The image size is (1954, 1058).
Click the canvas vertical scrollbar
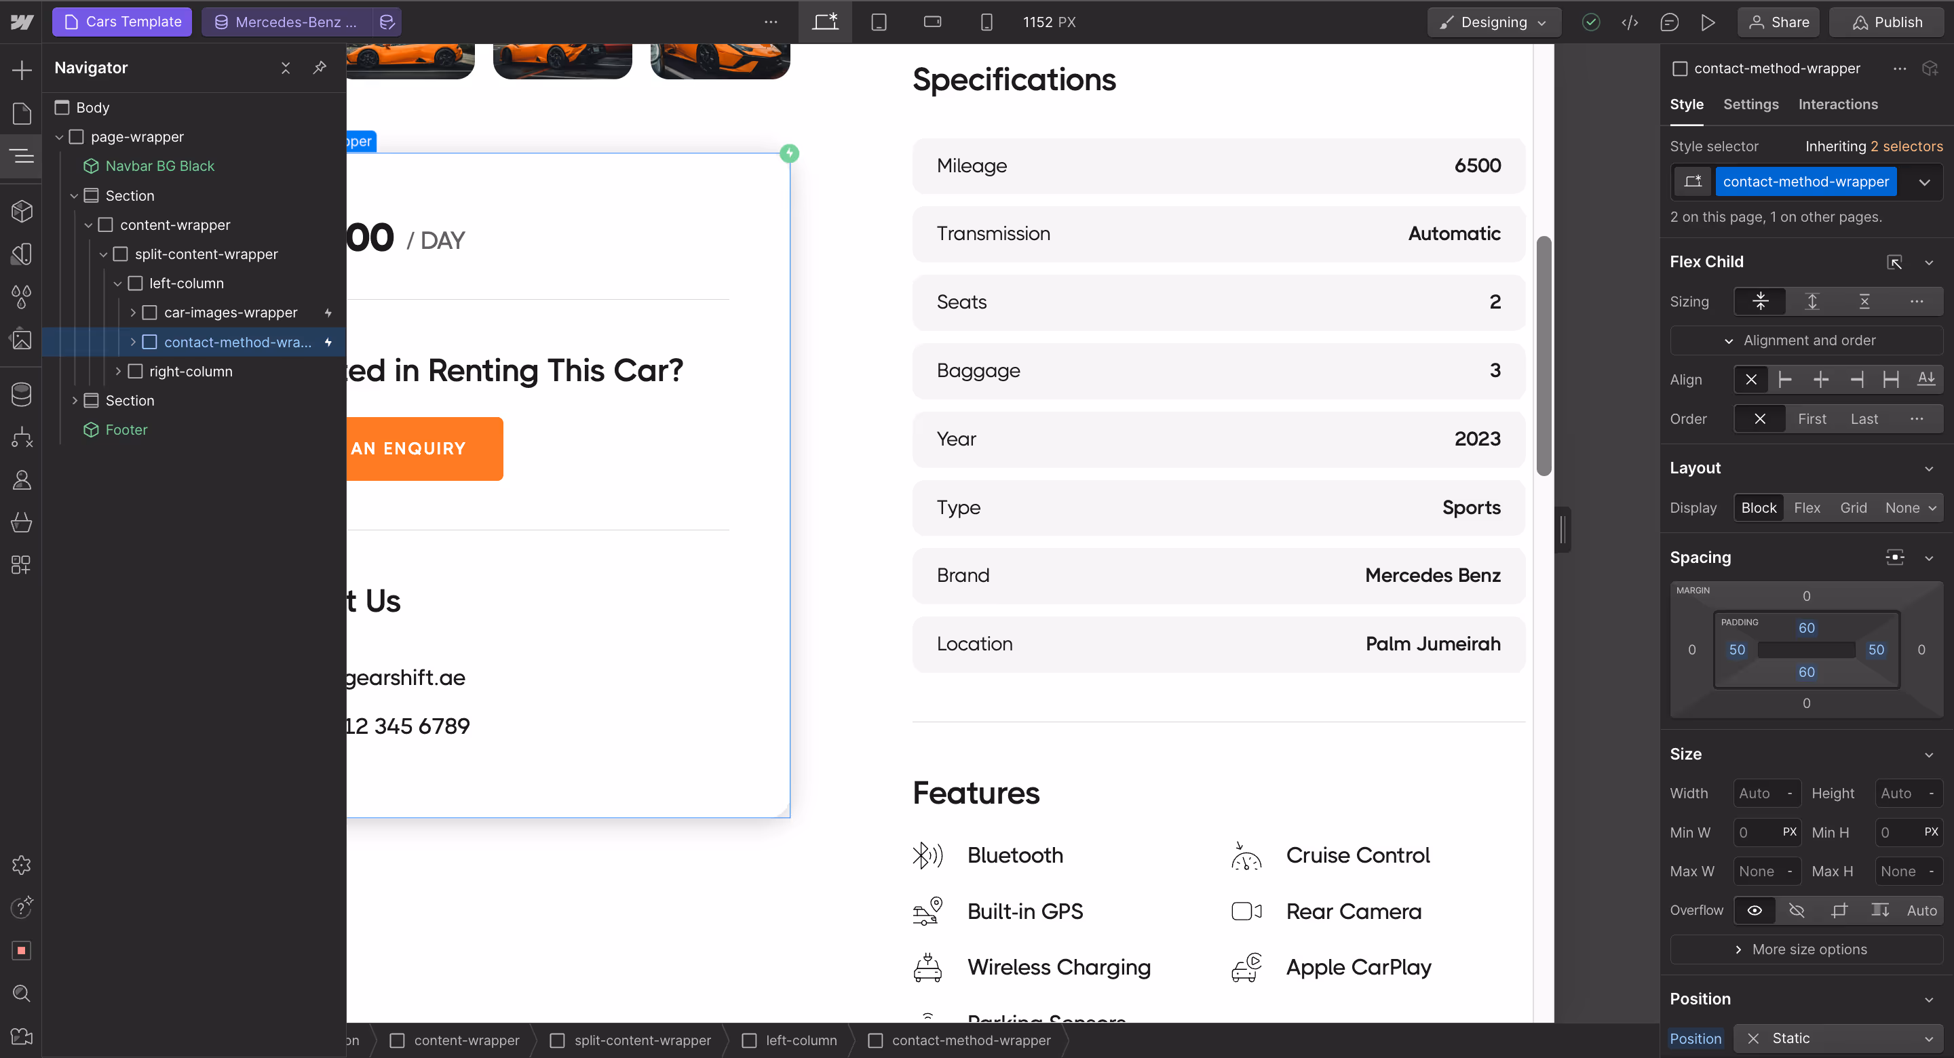coord(1543,355)
